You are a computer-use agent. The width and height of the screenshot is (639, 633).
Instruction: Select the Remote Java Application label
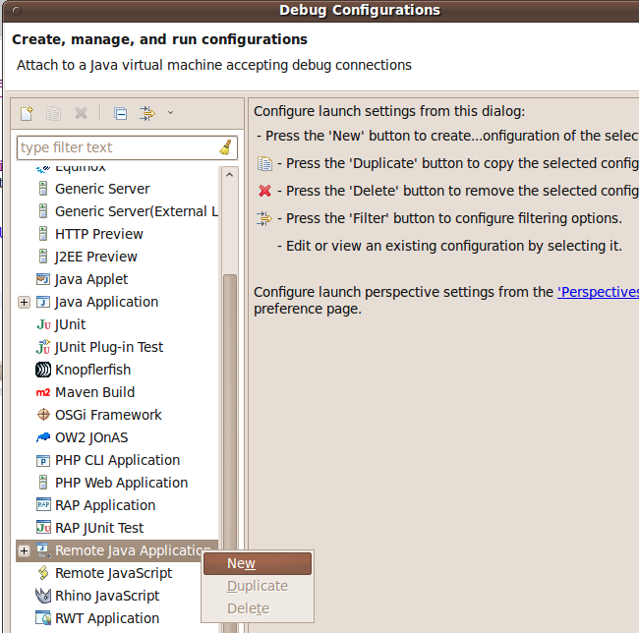[133, 550]
